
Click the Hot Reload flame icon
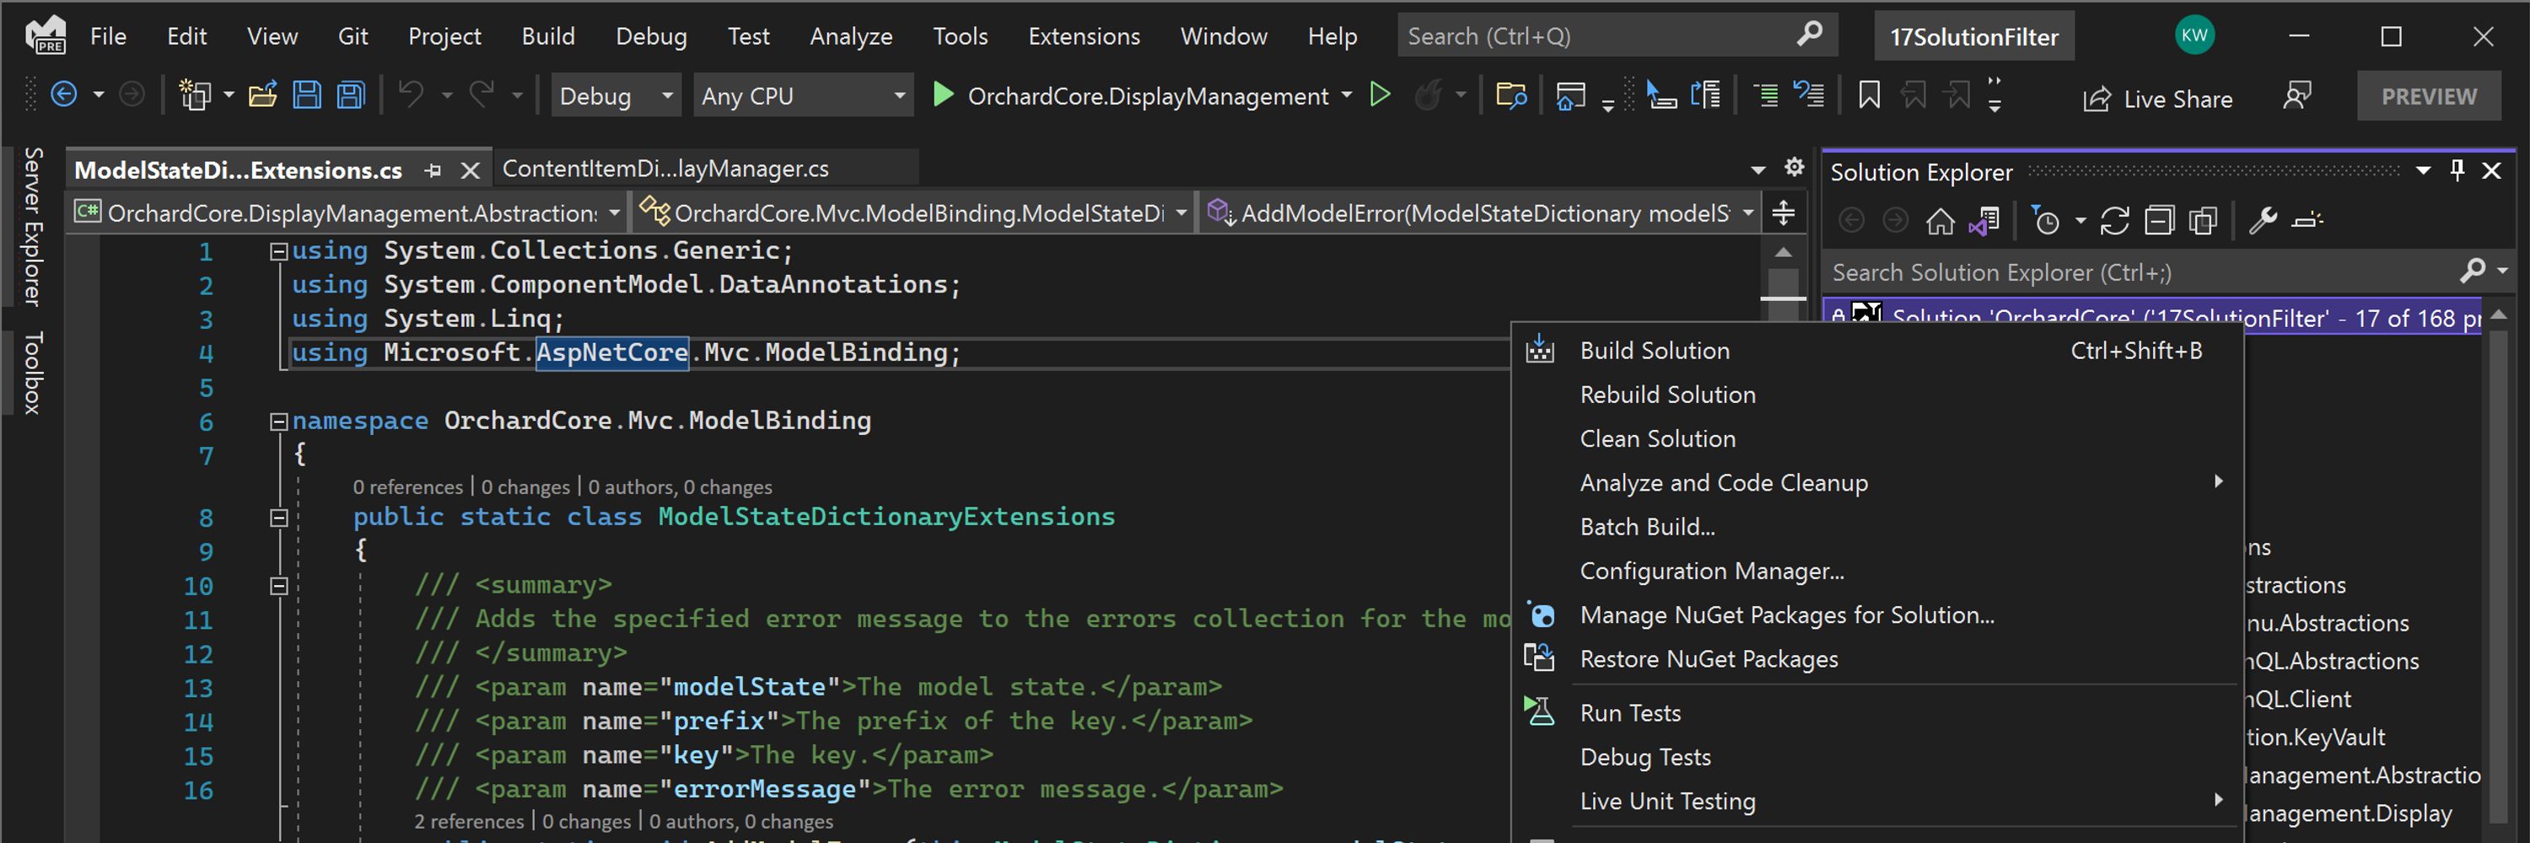(1428, 95)
